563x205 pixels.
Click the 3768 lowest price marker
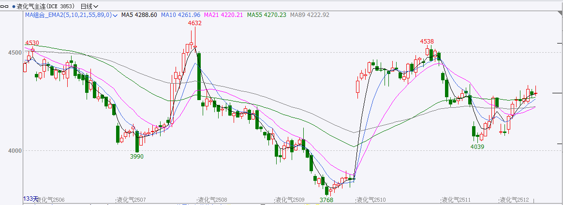pos(326,200)
